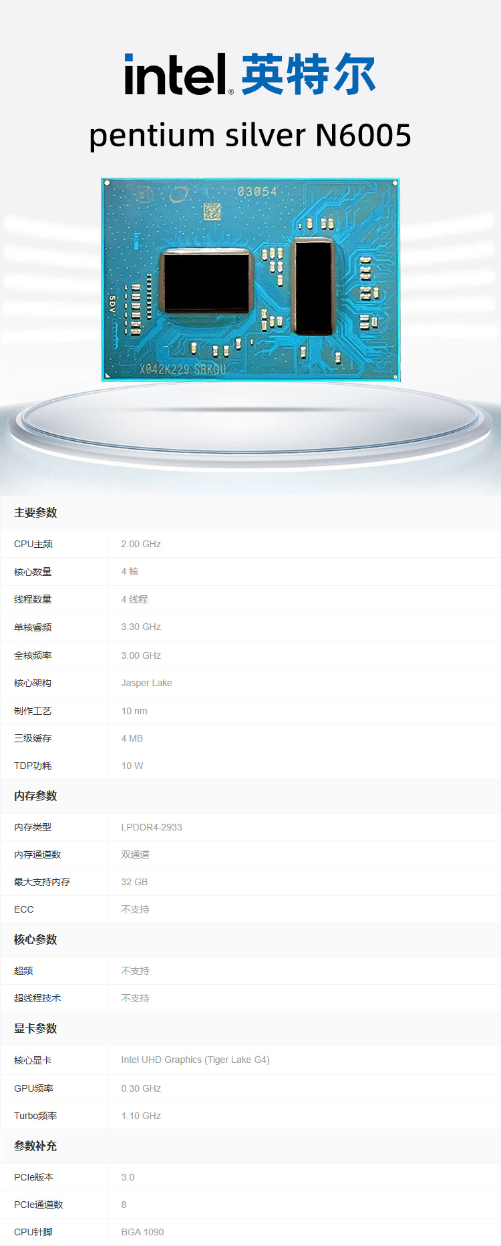501x1246 pixels.
Task: Select the 4 核 value
Action: pos(130,571)
